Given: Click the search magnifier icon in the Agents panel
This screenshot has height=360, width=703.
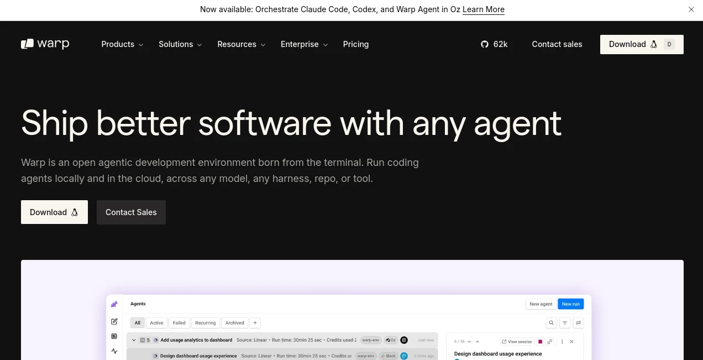Looking at the screenshot, I should (x=551, y=323).
